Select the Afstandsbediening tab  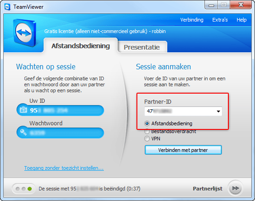(81, 45)
